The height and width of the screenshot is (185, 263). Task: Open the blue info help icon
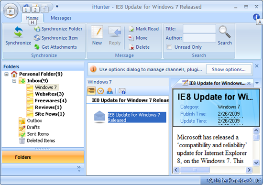pyautogui.click(x=256, y=17)
